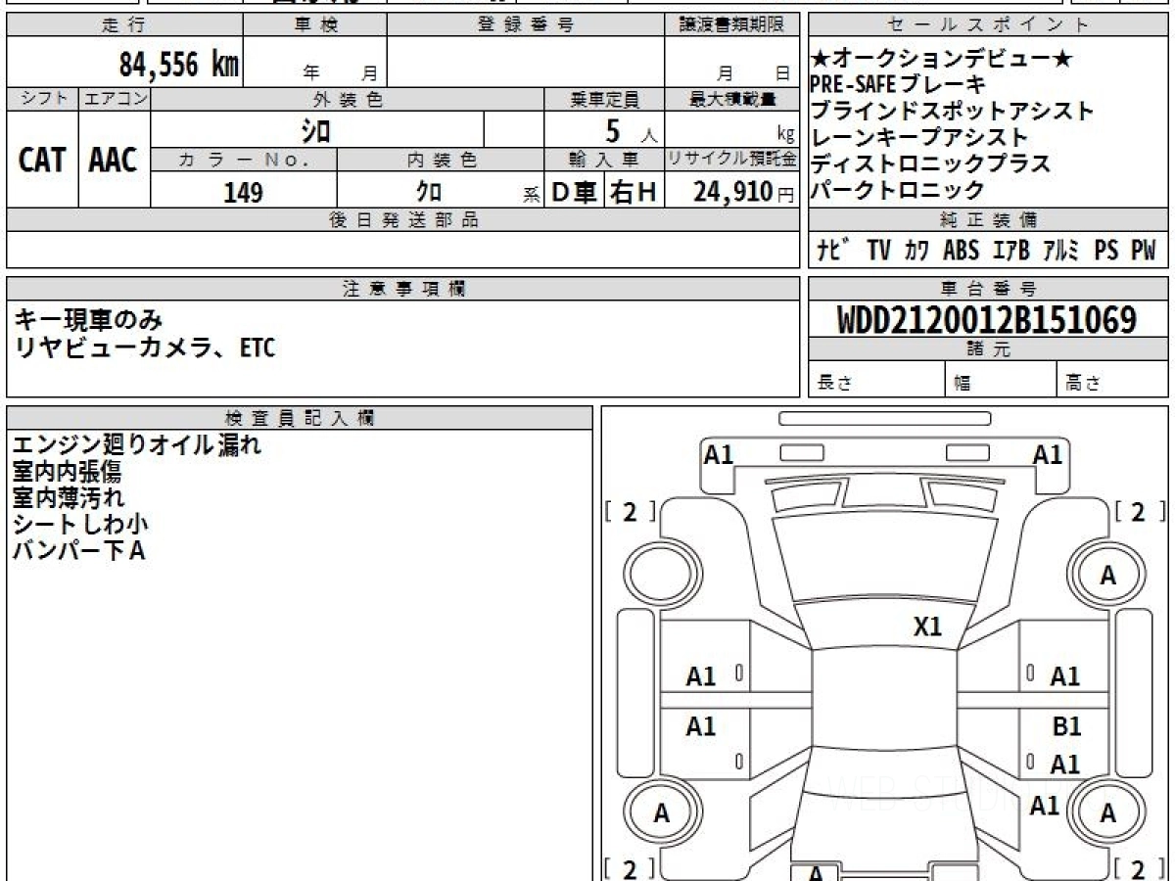Click the chassis number WDD2120012B151069

tap(987, 320)
